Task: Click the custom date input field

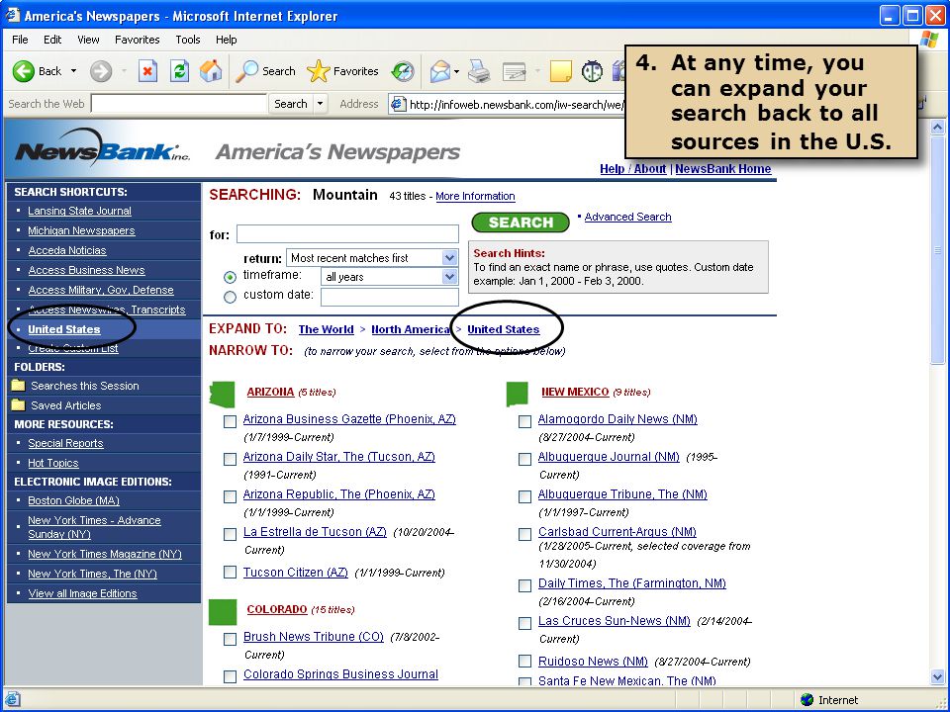Action: pyautogui.click(x=390, y=298)
